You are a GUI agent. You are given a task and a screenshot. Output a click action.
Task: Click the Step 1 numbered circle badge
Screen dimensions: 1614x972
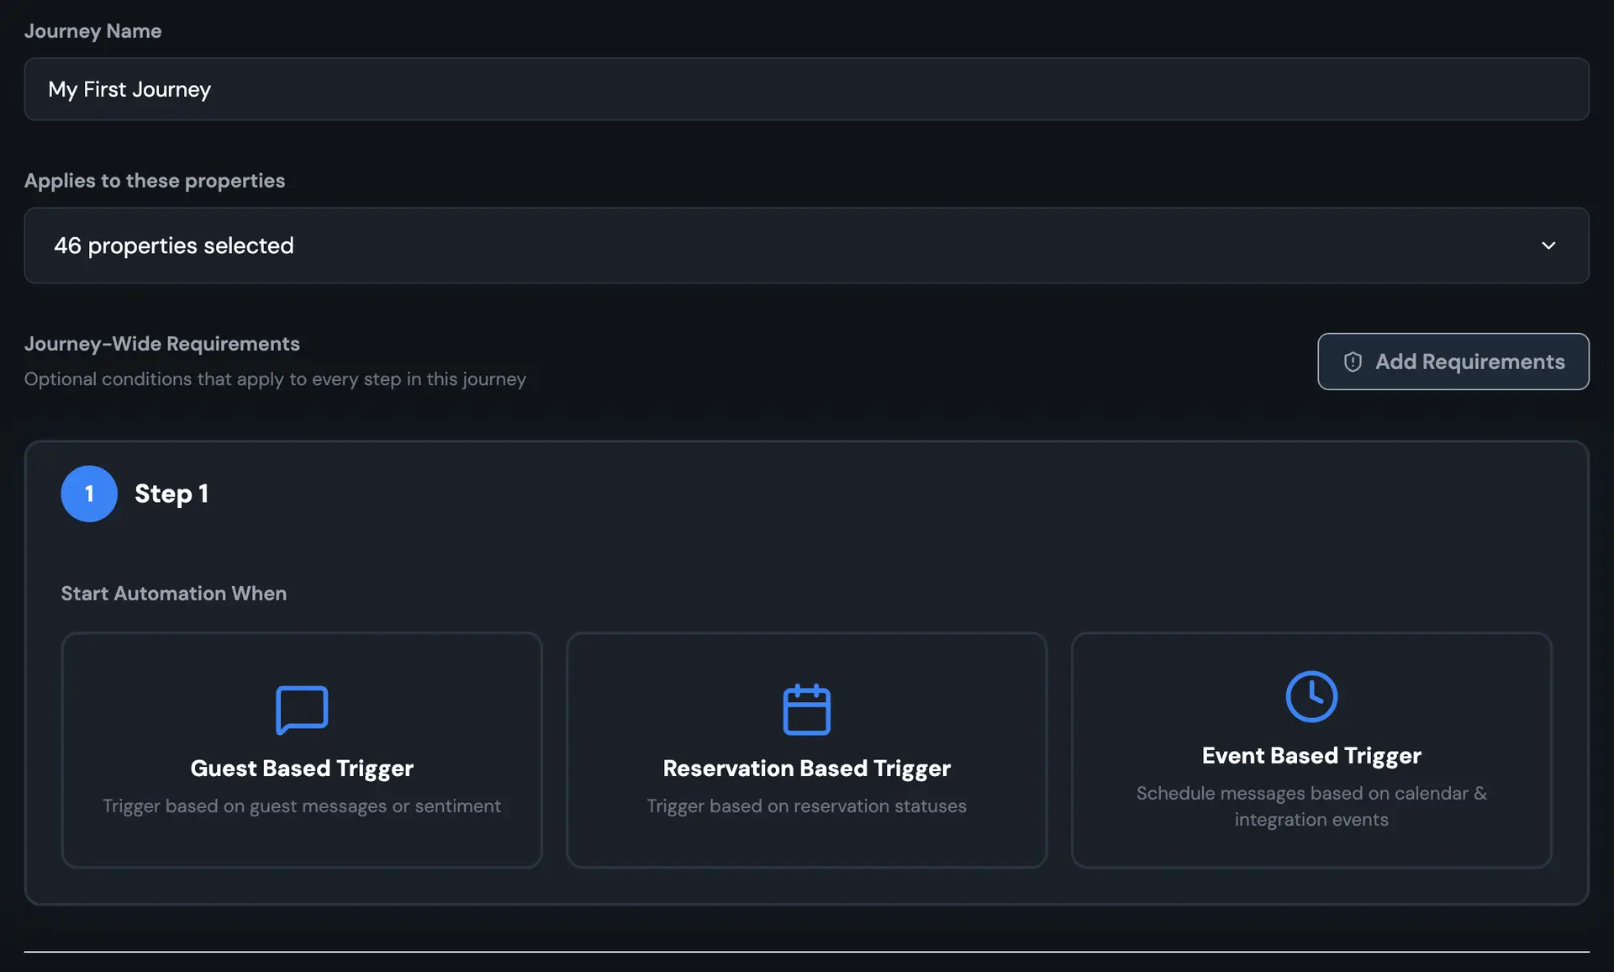point(89,494)
